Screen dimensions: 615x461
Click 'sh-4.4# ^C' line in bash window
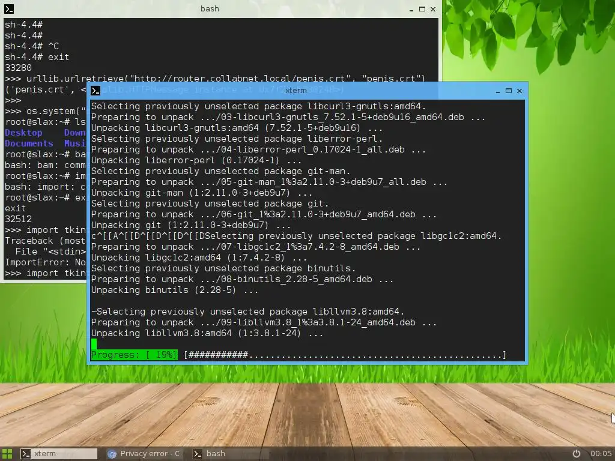(x=32, y=46)
